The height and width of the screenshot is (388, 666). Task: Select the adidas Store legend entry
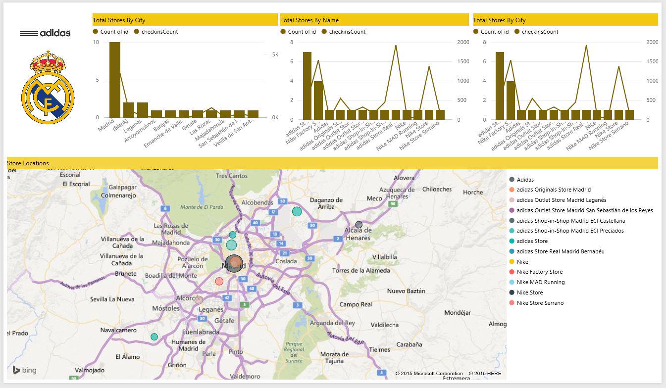click(528, 241)
